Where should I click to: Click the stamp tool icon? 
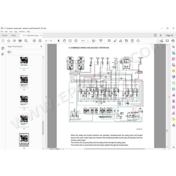[x=126, y=41]
